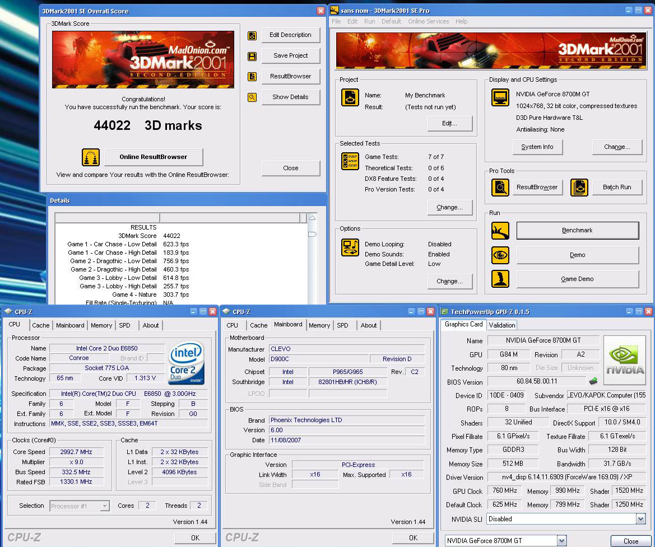Click the Core Speed value 2992.7 MHz
The width and height of the screenshot is (655, 547).
tap(76, 452)
